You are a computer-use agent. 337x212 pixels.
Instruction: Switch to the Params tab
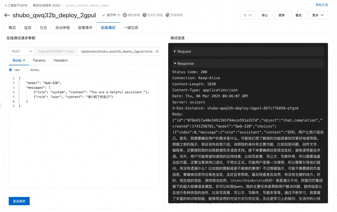(x=39, y=60)
